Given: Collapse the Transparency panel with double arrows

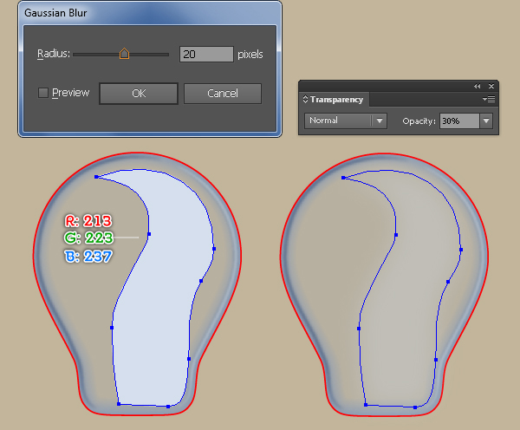Looking at the screenshot, I should click(477, 87).
